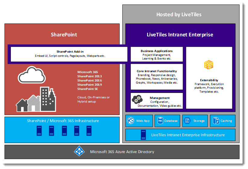Select the LiveTiles Intranet Enterprise heading
The width and height of the screenshot is (248, 169).
pyautogui.click(x=180, y=35)
